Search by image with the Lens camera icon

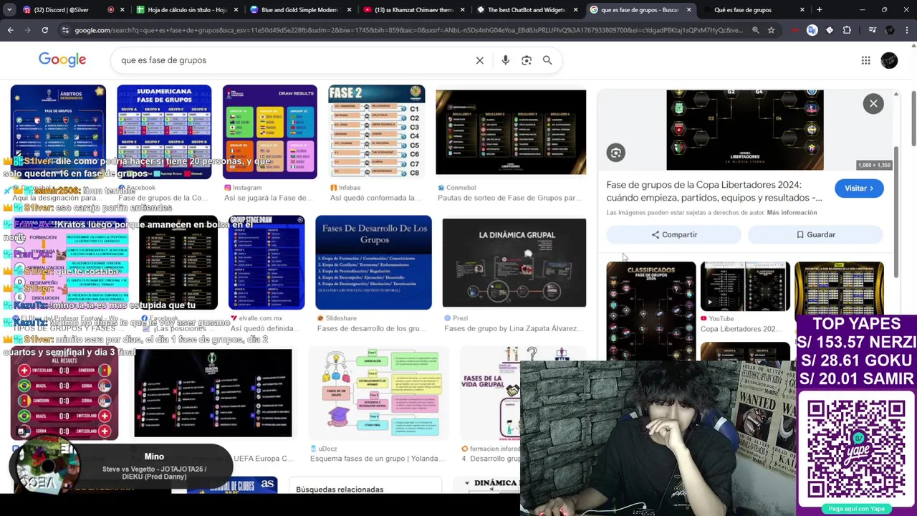pos(527,60)
